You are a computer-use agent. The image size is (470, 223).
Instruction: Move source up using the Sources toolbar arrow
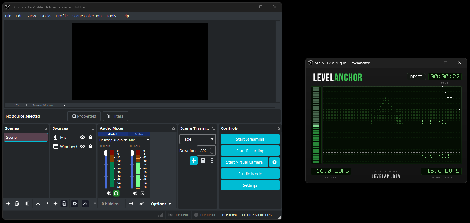point(85,204)
